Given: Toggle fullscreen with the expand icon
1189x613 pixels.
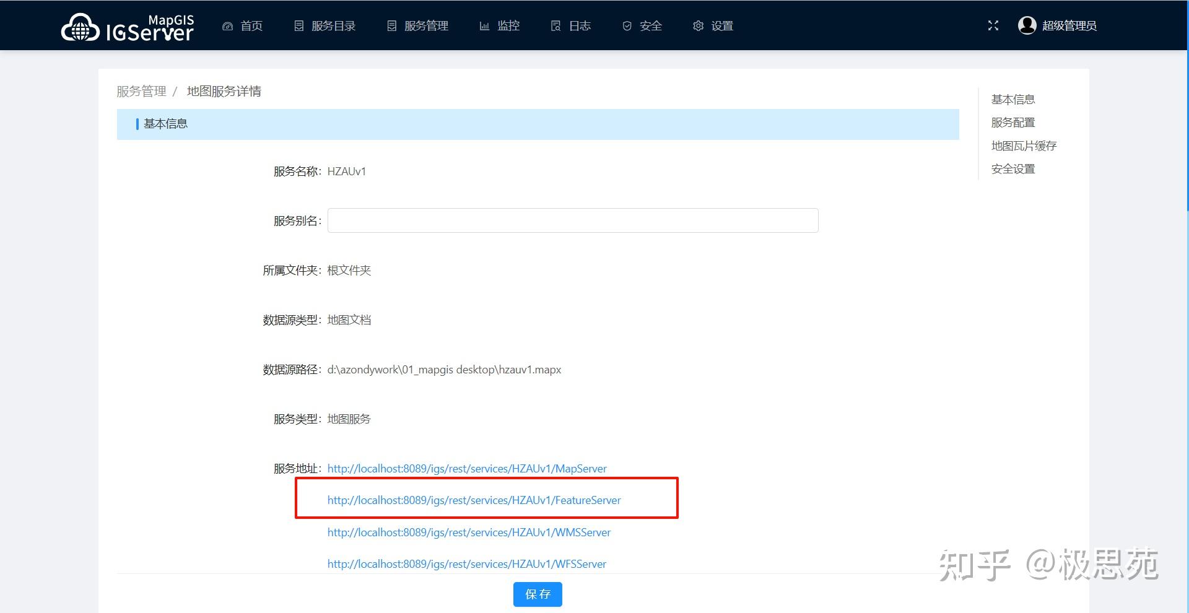Looking at the screenshot, I should click(x=993, y=25).
